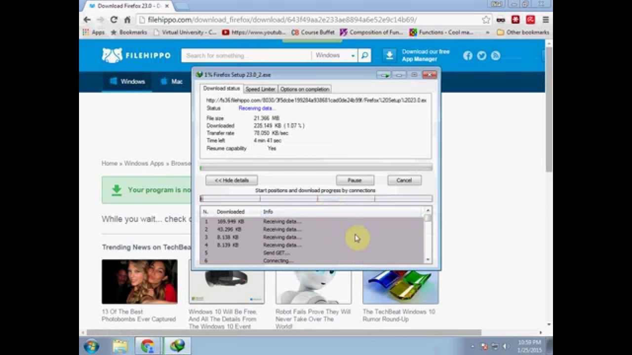Click the mask-shaped extension icon
This screenshot has width=632, height=355.
pyautogui.click(x=501, y=20)
